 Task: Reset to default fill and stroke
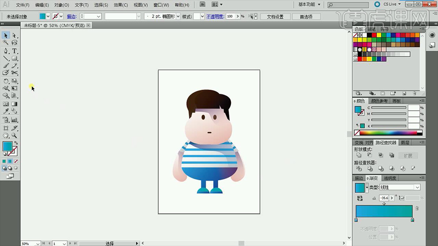point(5,155)
